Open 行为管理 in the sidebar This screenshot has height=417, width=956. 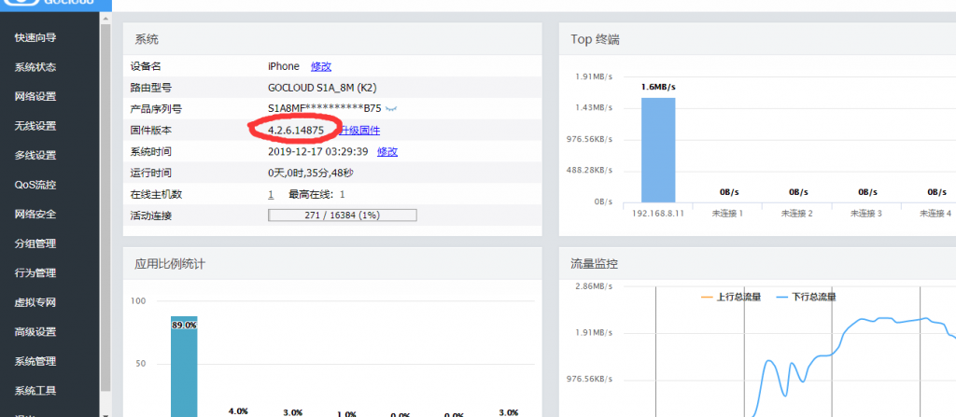point(35,273)
